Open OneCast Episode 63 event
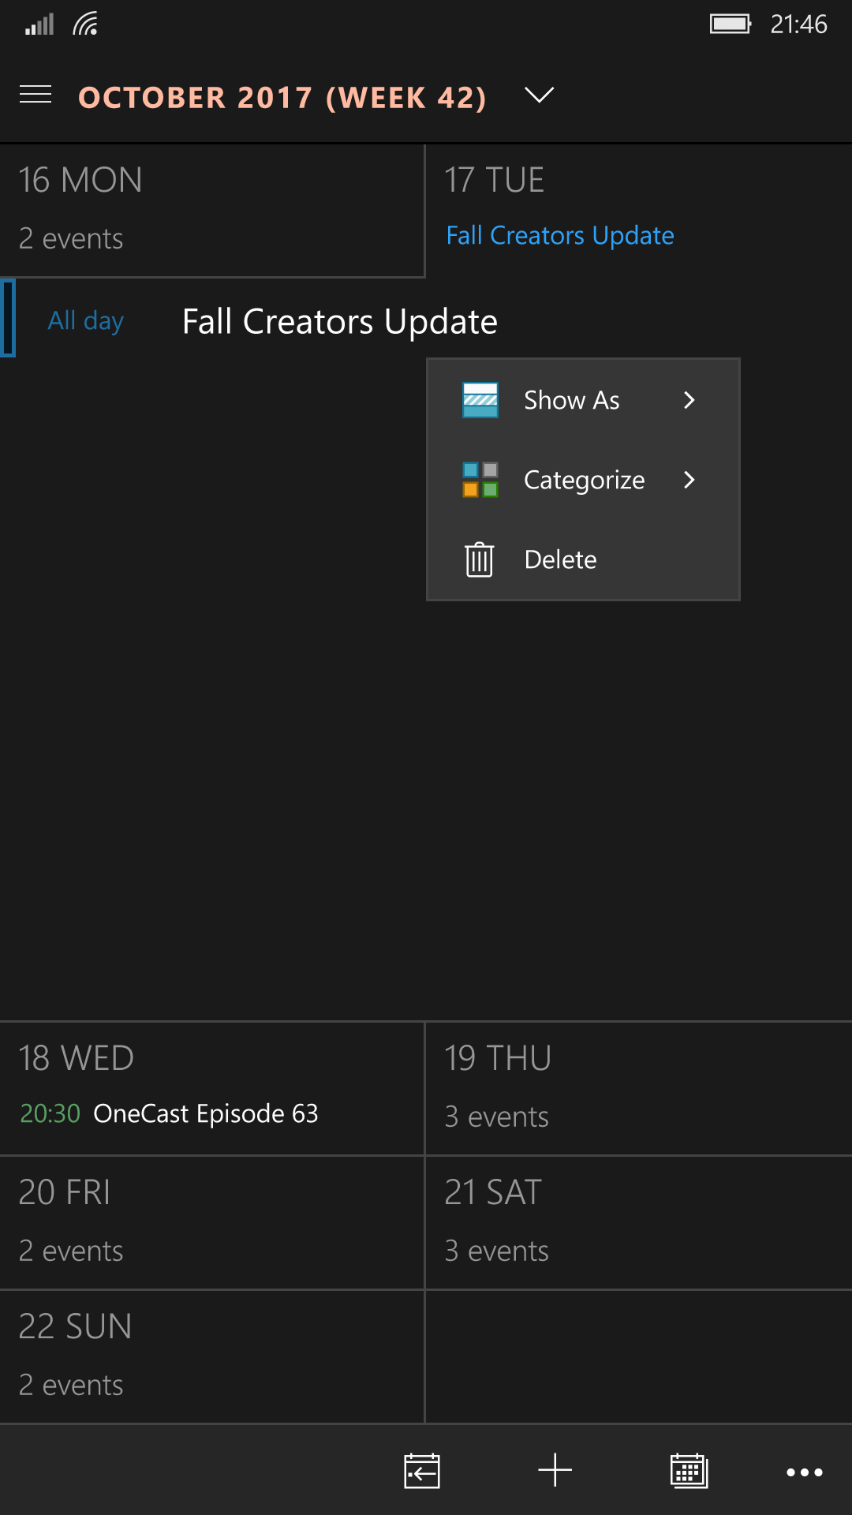 (205, 1113)
